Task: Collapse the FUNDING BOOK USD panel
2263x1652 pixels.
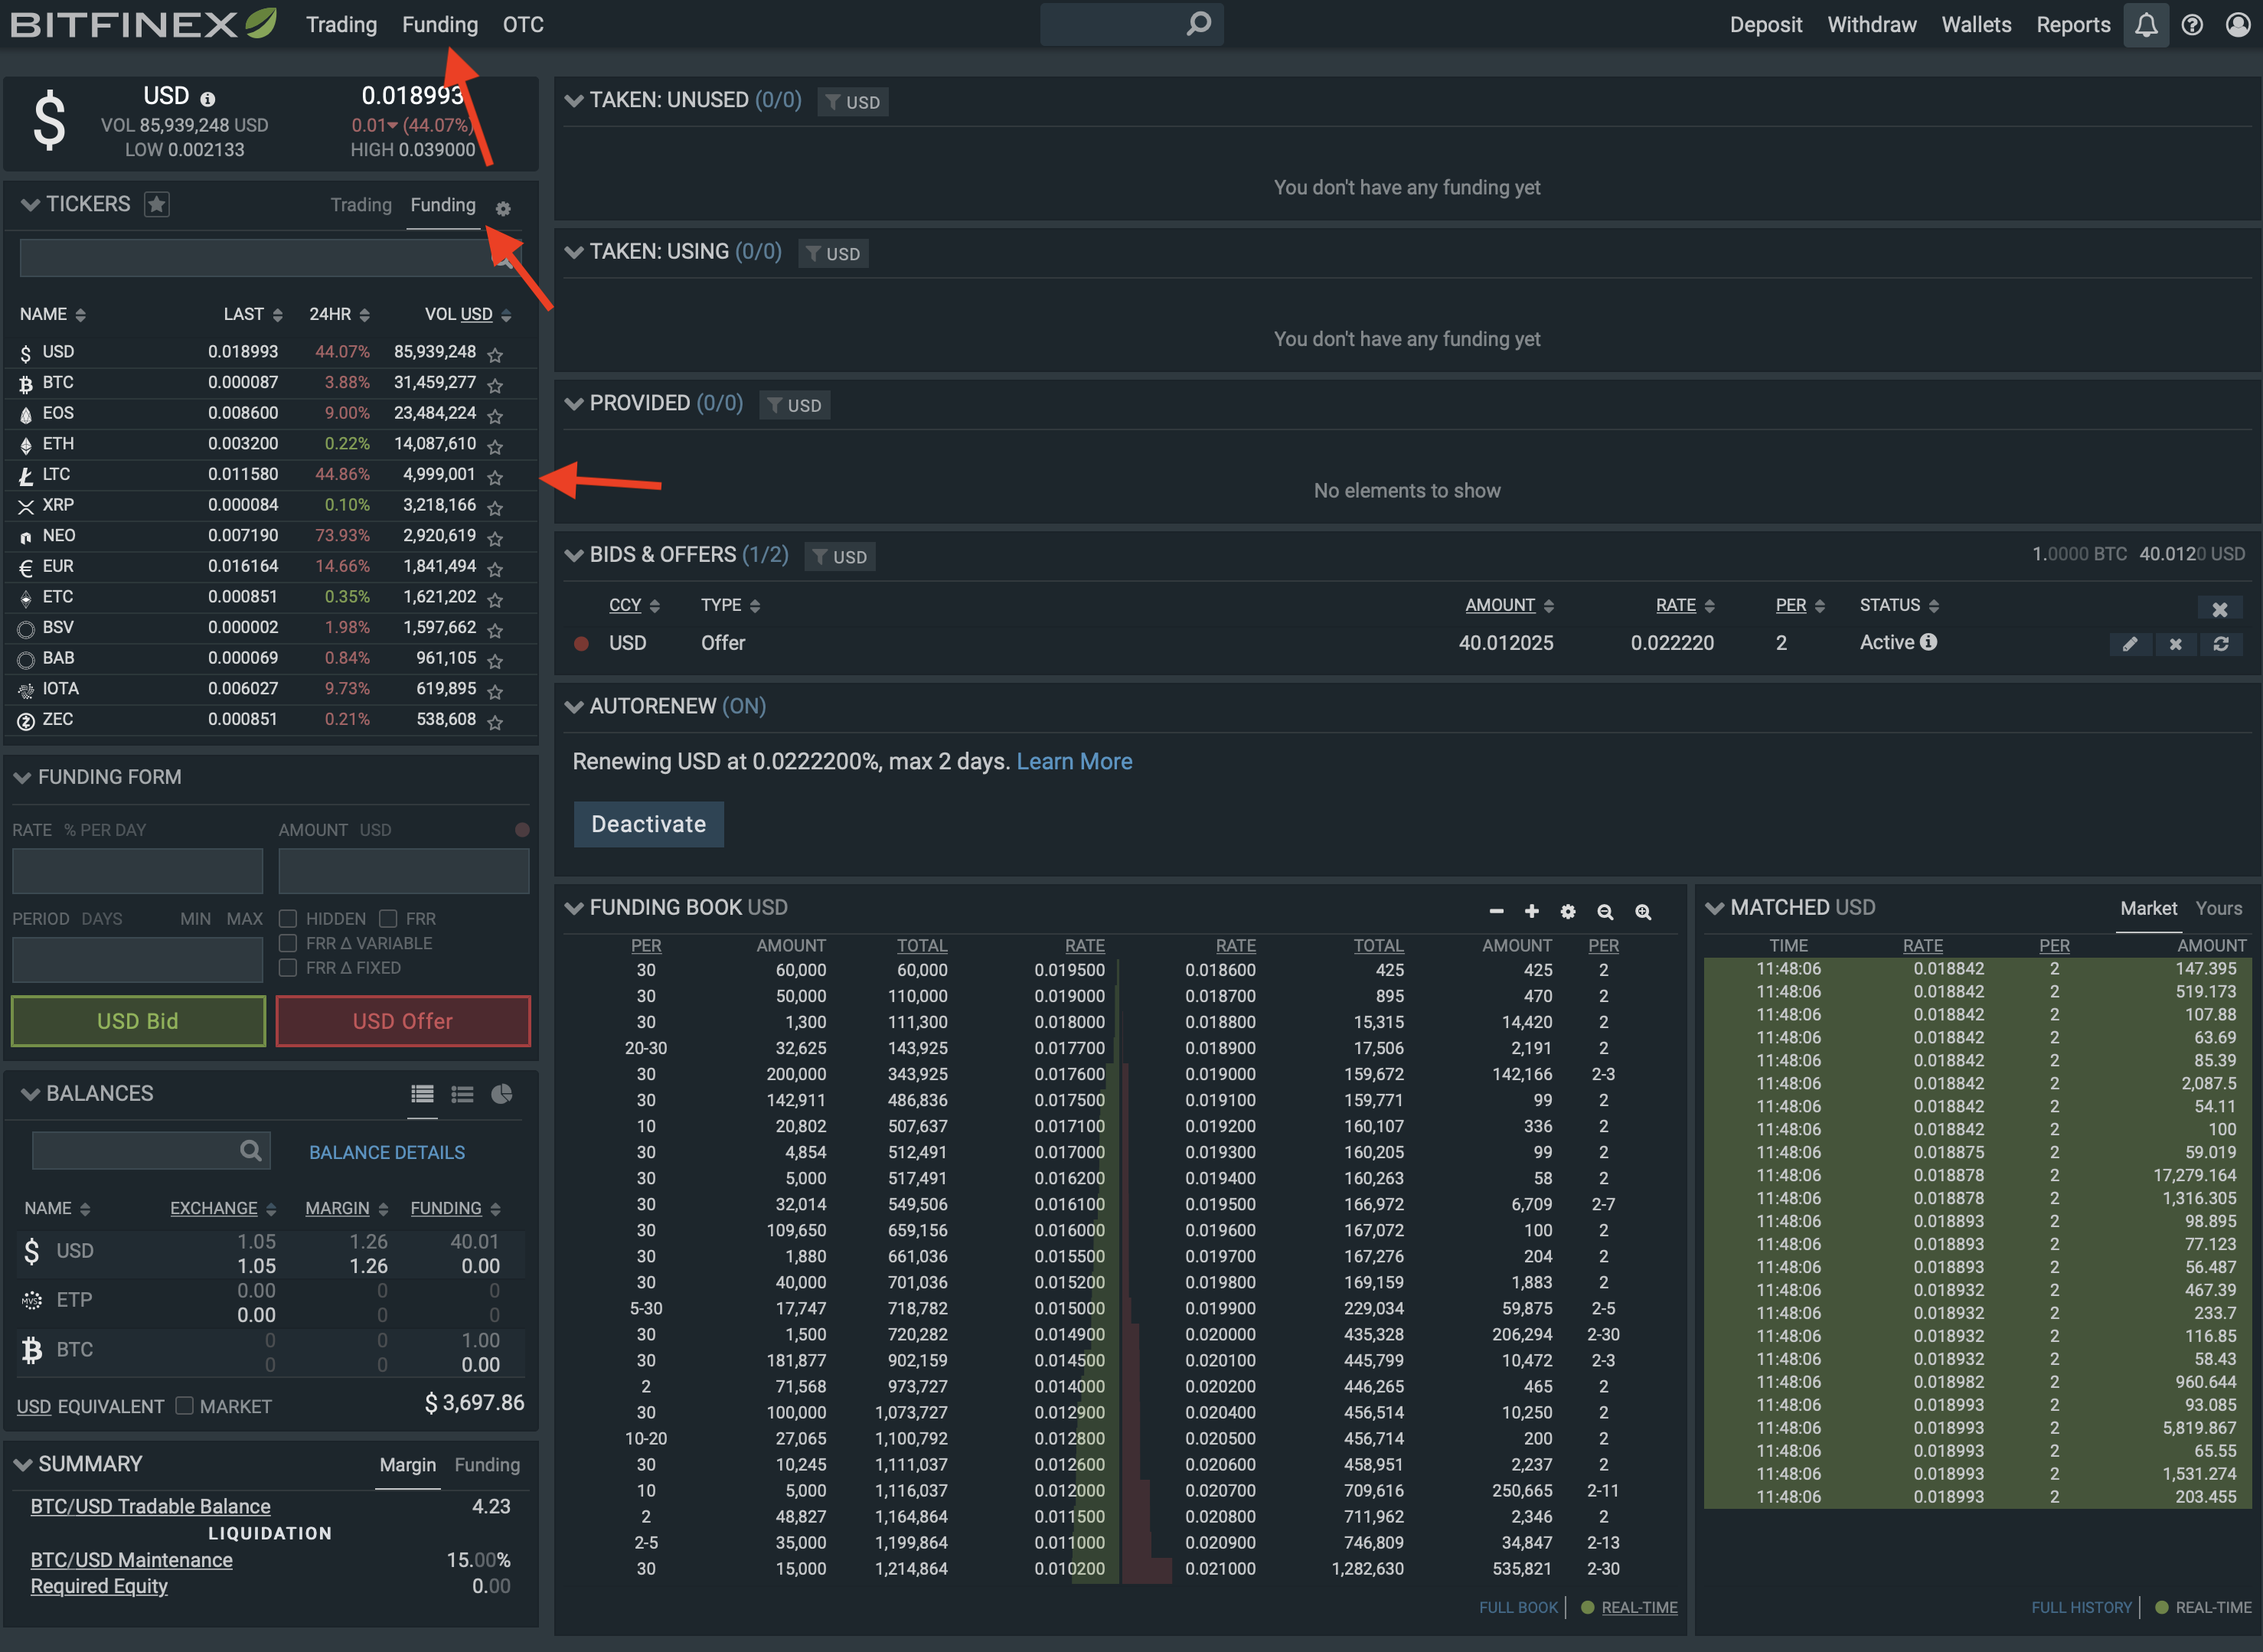Action: pyautogui.click(x=574, y=908)
